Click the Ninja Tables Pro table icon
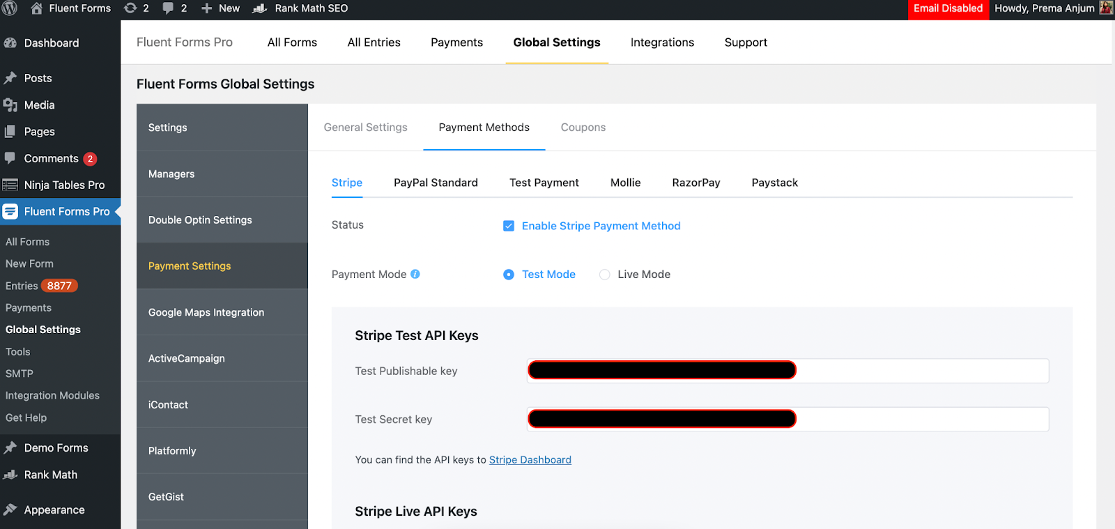1115x529 pixels. coord(10,185)
